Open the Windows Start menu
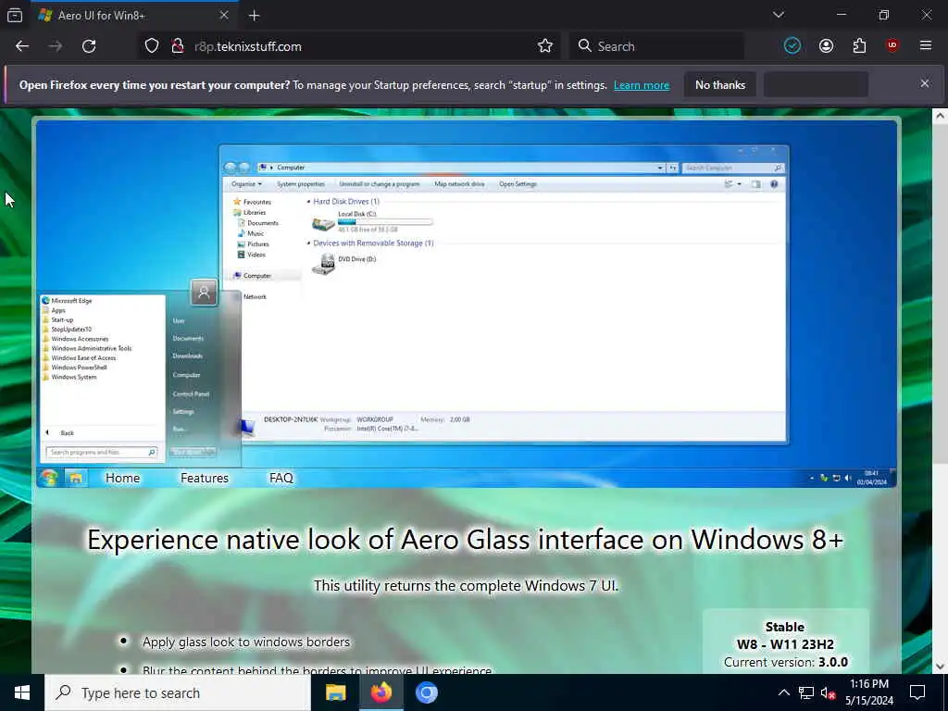 22,692
